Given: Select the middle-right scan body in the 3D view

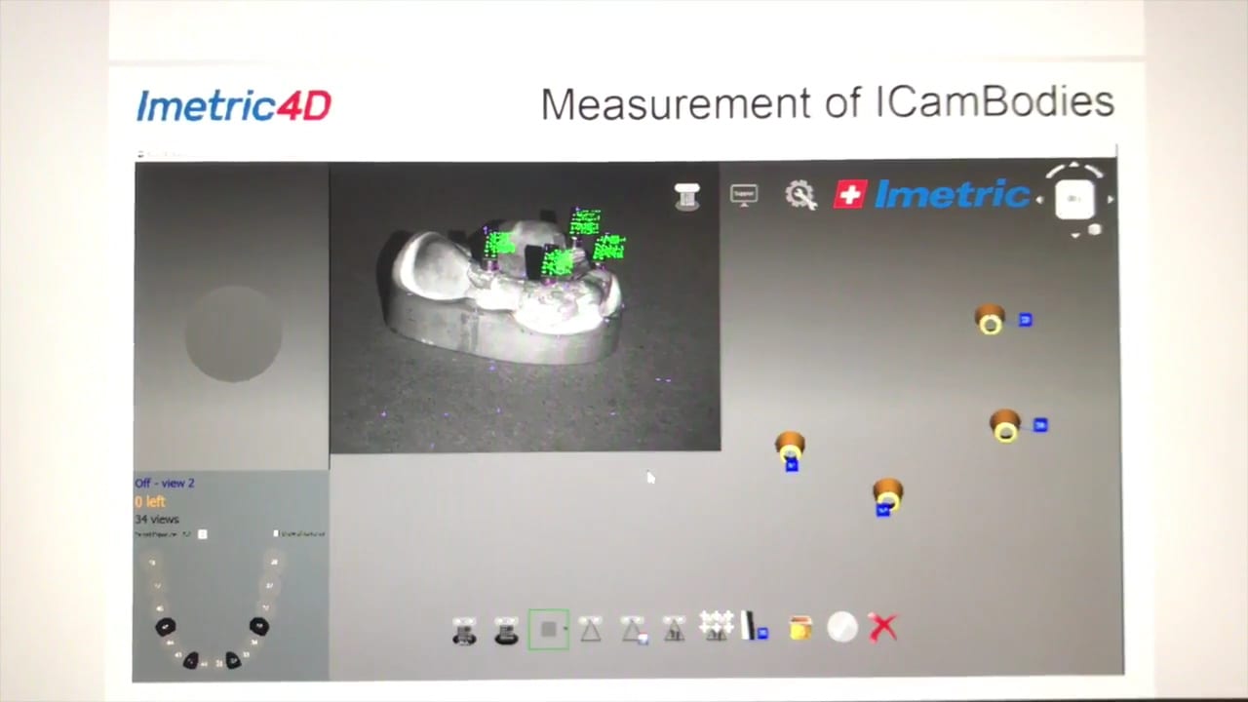Looking at the screenshot, I should (1005, 425).
